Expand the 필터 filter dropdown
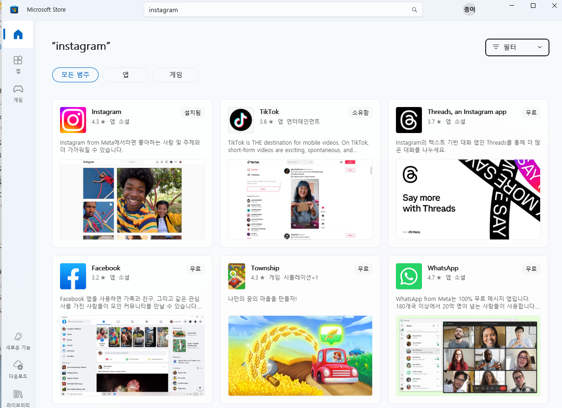This screenshot has height=408, width=562. click(517, 47)
